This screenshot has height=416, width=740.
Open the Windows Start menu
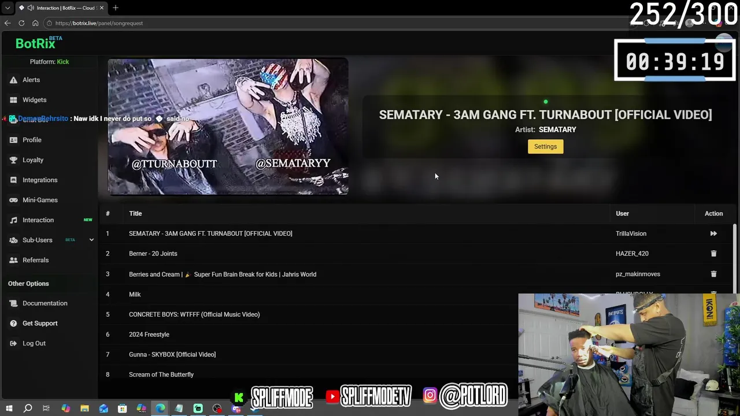(9, 408)
